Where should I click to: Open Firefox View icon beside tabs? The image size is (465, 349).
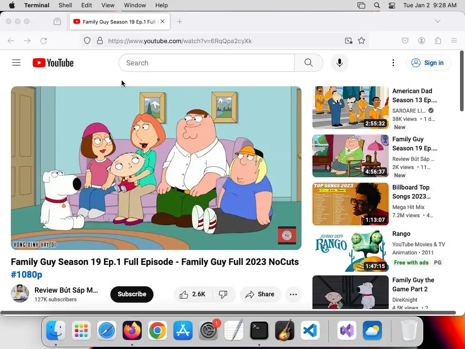(57, 21)
